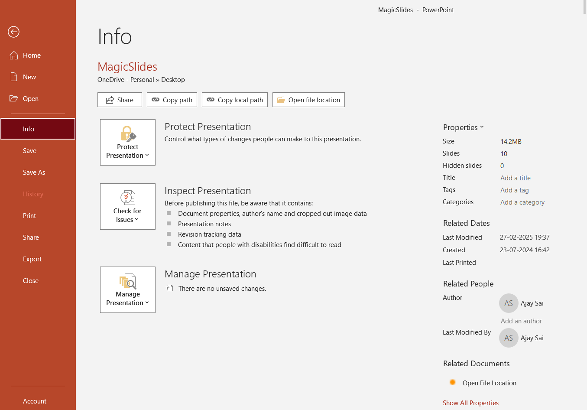
Task: Click the unsaved changes document icon
Action: click(169, 288)
